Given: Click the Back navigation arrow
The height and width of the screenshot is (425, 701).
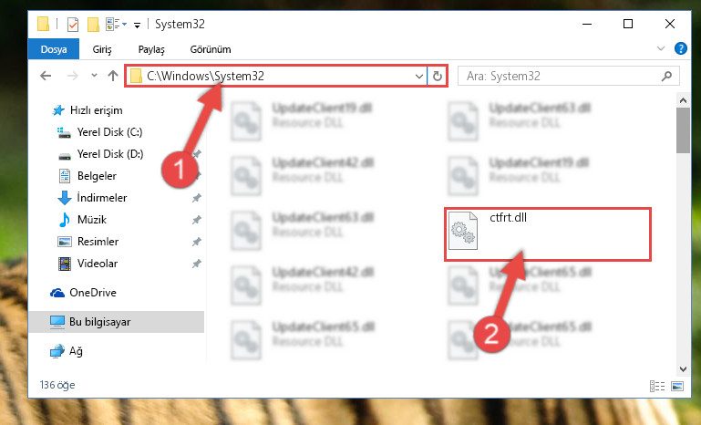Looking at the screenshot, I should click(x=46, y=76).
